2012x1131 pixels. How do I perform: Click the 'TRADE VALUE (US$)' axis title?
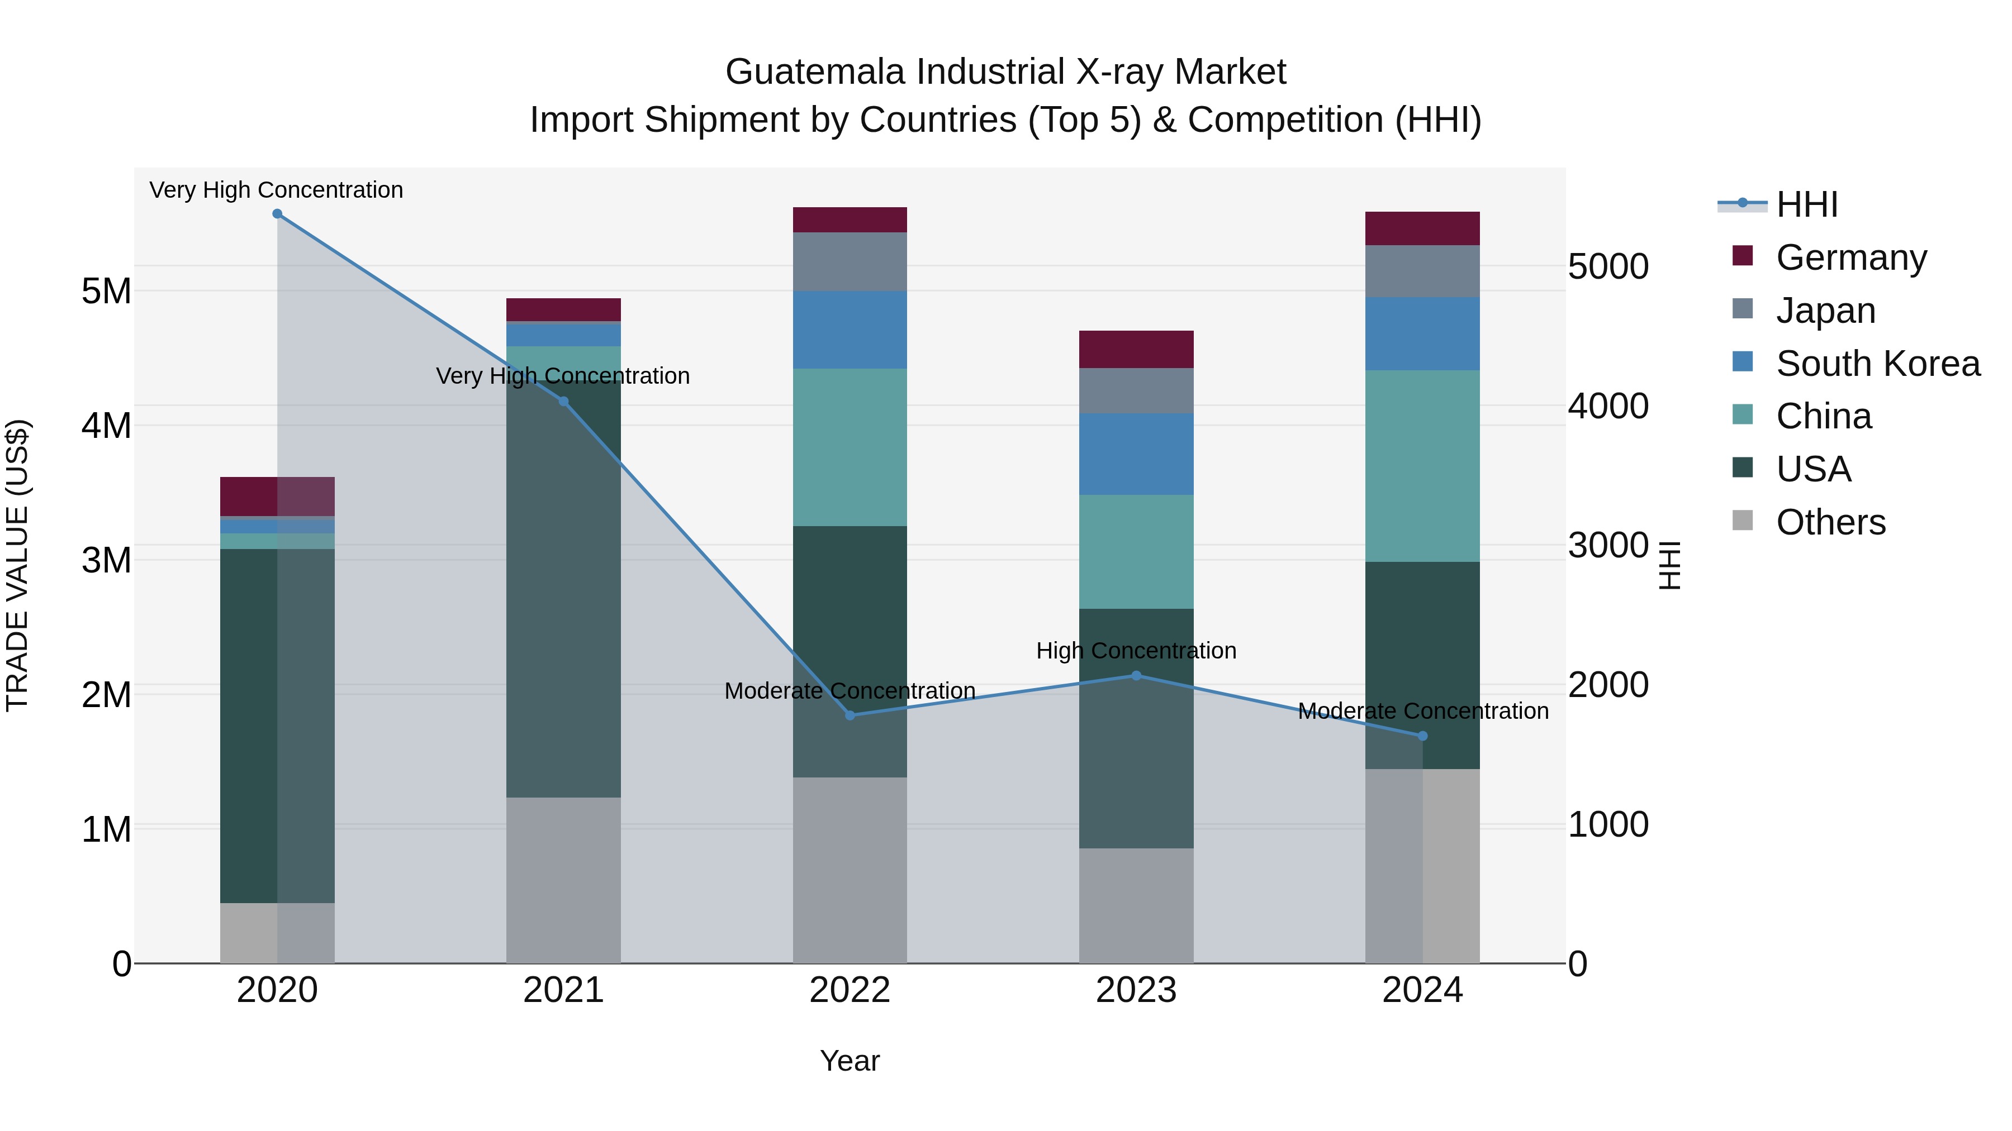point(17,565)
